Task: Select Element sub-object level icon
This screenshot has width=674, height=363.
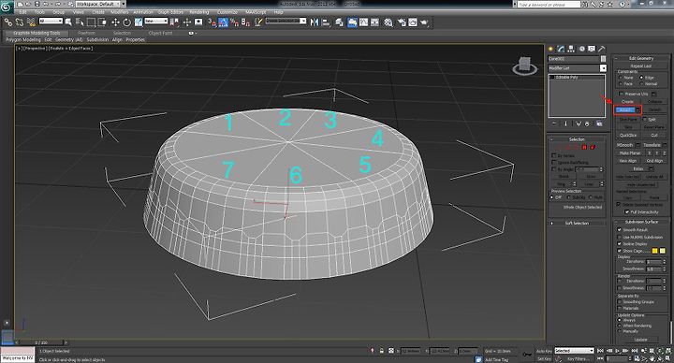Action: (x=593, y=147)
